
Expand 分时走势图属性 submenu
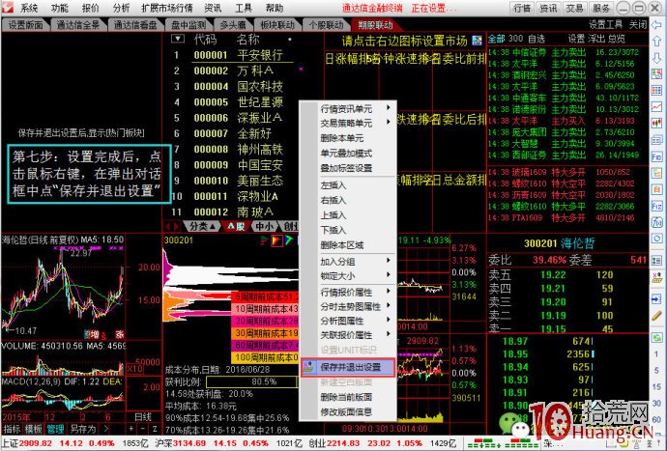click(348, 306)
